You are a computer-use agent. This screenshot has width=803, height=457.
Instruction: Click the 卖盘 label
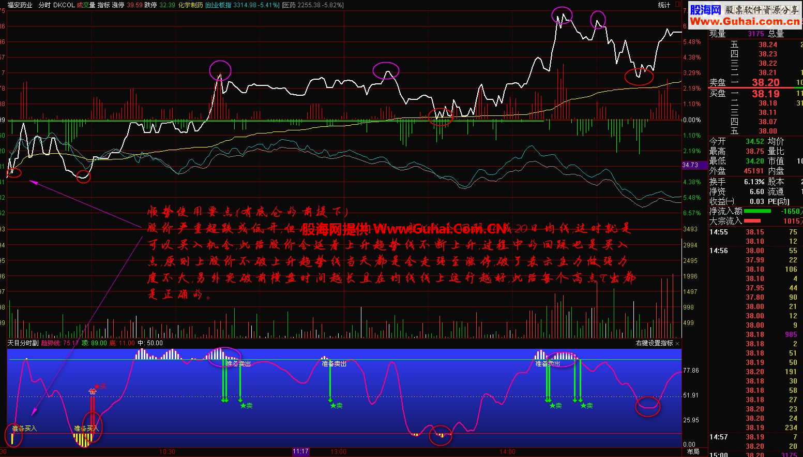pos(718,83)
